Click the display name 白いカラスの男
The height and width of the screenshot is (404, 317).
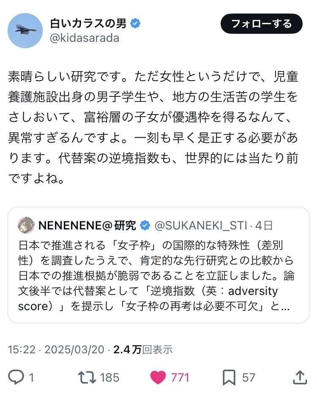pyautogui.click(x=88, y=23)
